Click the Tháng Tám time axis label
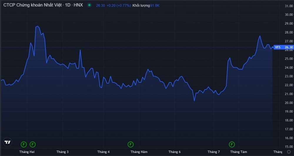Viewport: 294px width, 156px height. (x=239, y=152)
